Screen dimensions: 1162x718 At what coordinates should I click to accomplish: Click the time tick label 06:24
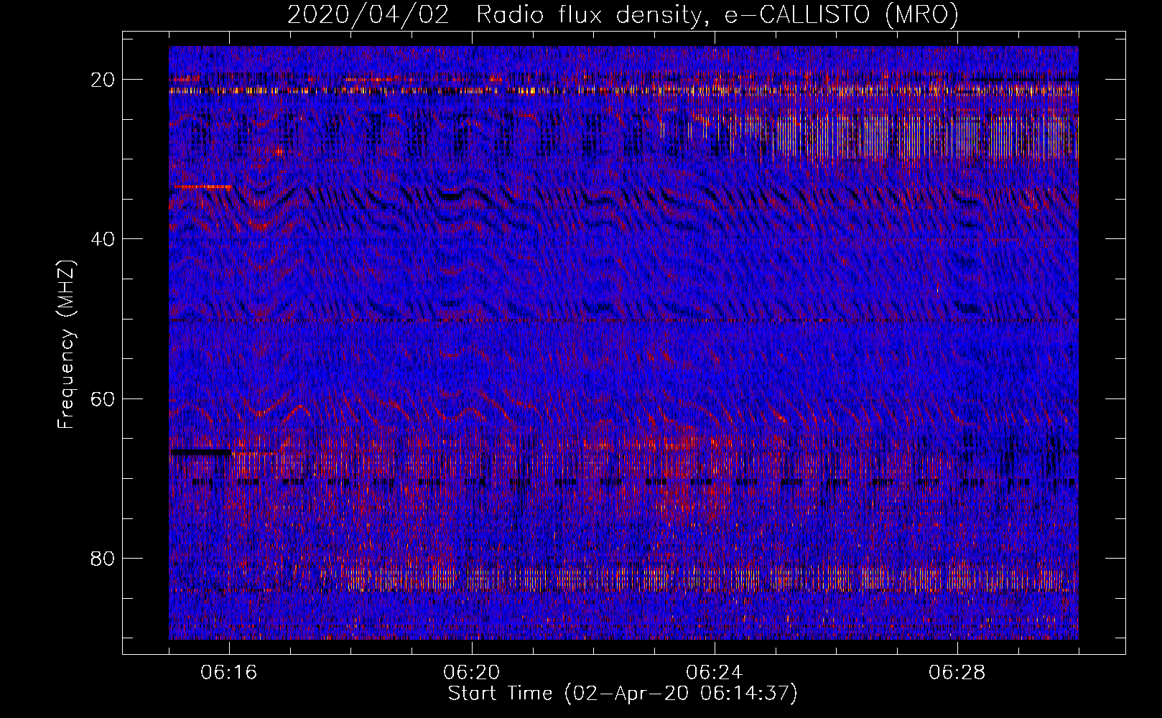[x=715, y=673]
